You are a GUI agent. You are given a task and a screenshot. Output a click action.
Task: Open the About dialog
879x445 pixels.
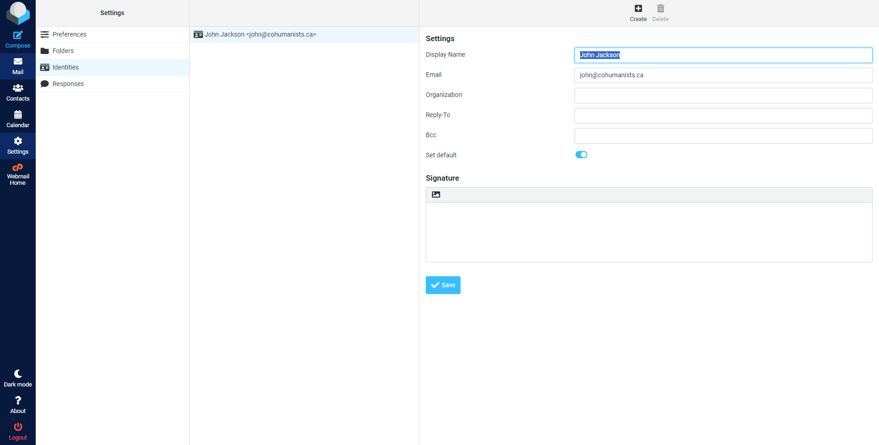click(x=18, y=405)
